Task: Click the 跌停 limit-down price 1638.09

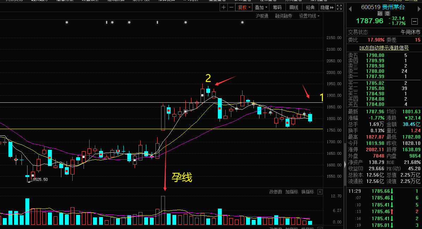Action: 411,150
